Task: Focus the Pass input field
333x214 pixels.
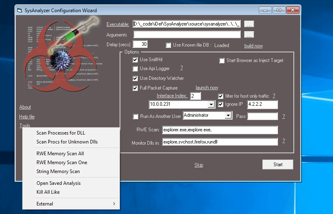Action: 263,116
